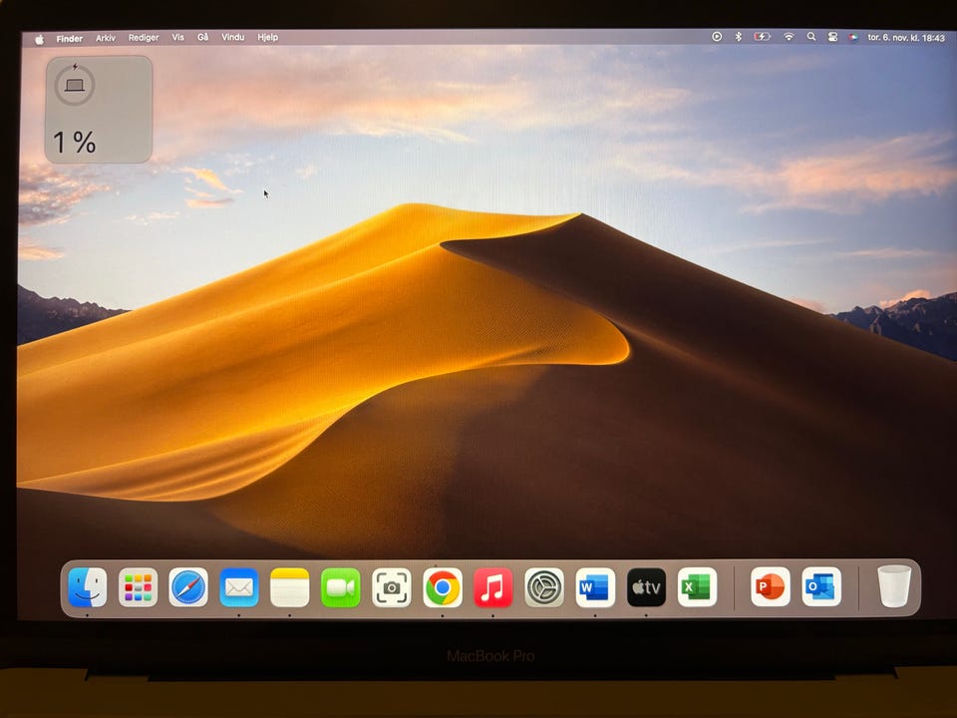Open Finder from the Dock
957x718 pixels.
click(x=88, y=587)
